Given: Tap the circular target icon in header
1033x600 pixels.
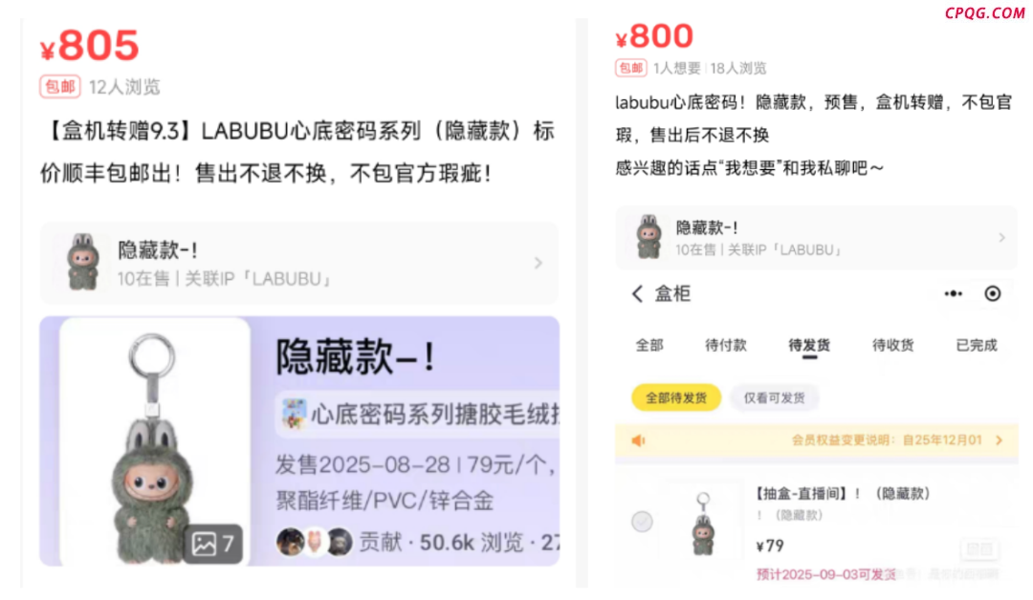Looking at the screenshot, I should pos(992,293).
